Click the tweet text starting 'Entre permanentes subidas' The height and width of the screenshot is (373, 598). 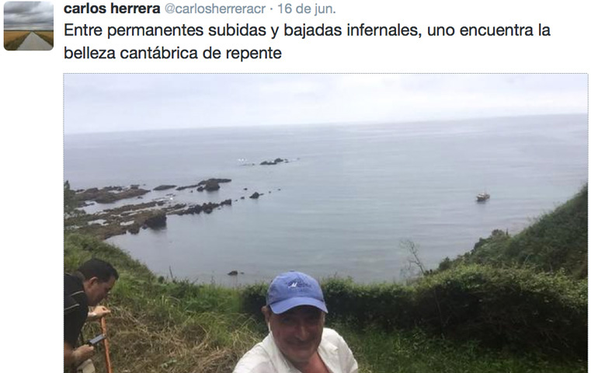coord(307,41)
